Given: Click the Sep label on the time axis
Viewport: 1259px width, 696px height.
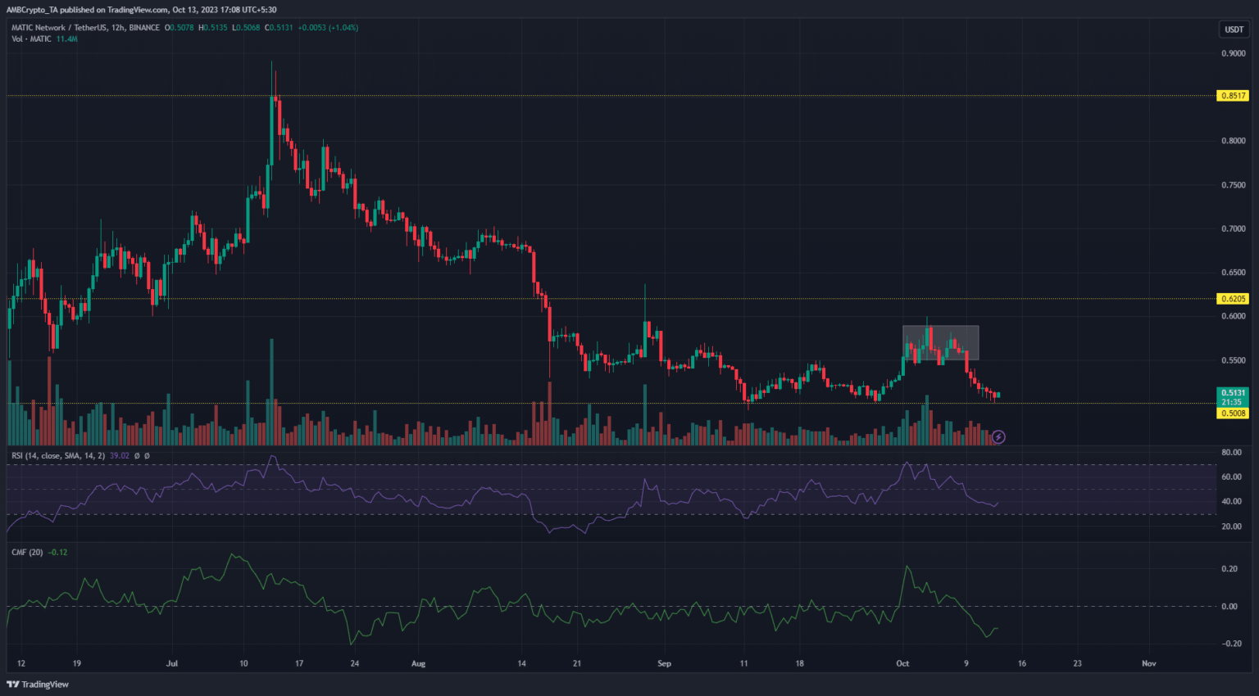Looking at the screenshot, I should click(664, 663).
